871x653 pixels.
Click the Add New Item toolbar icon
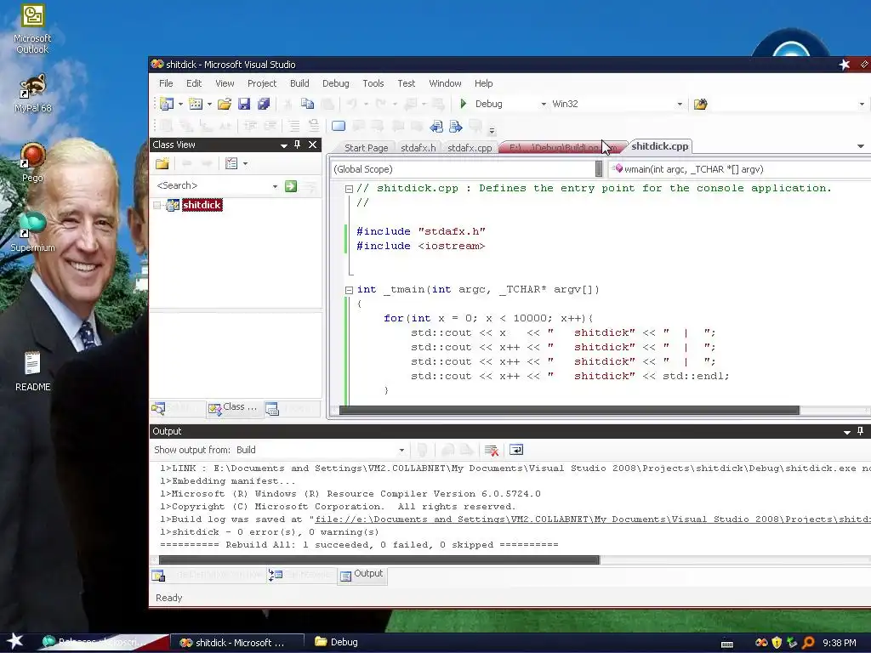coord(196,104)
